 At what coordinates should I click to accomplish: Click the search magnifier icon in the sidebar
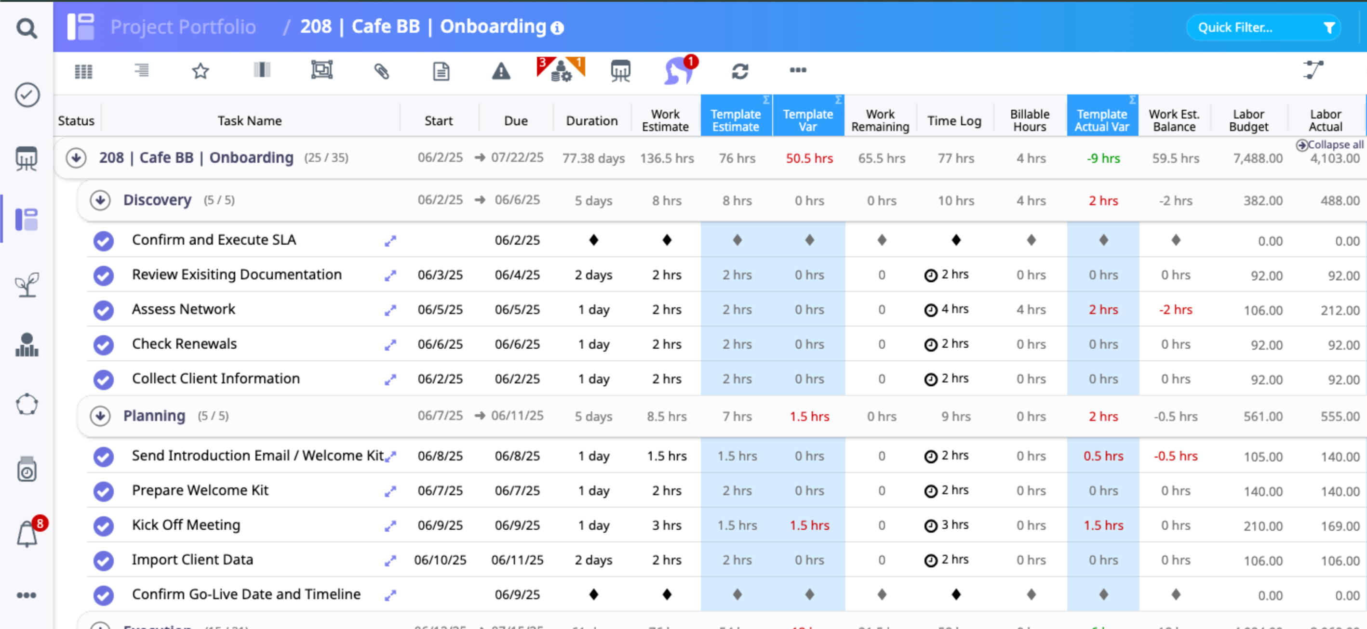coord(26,28)
